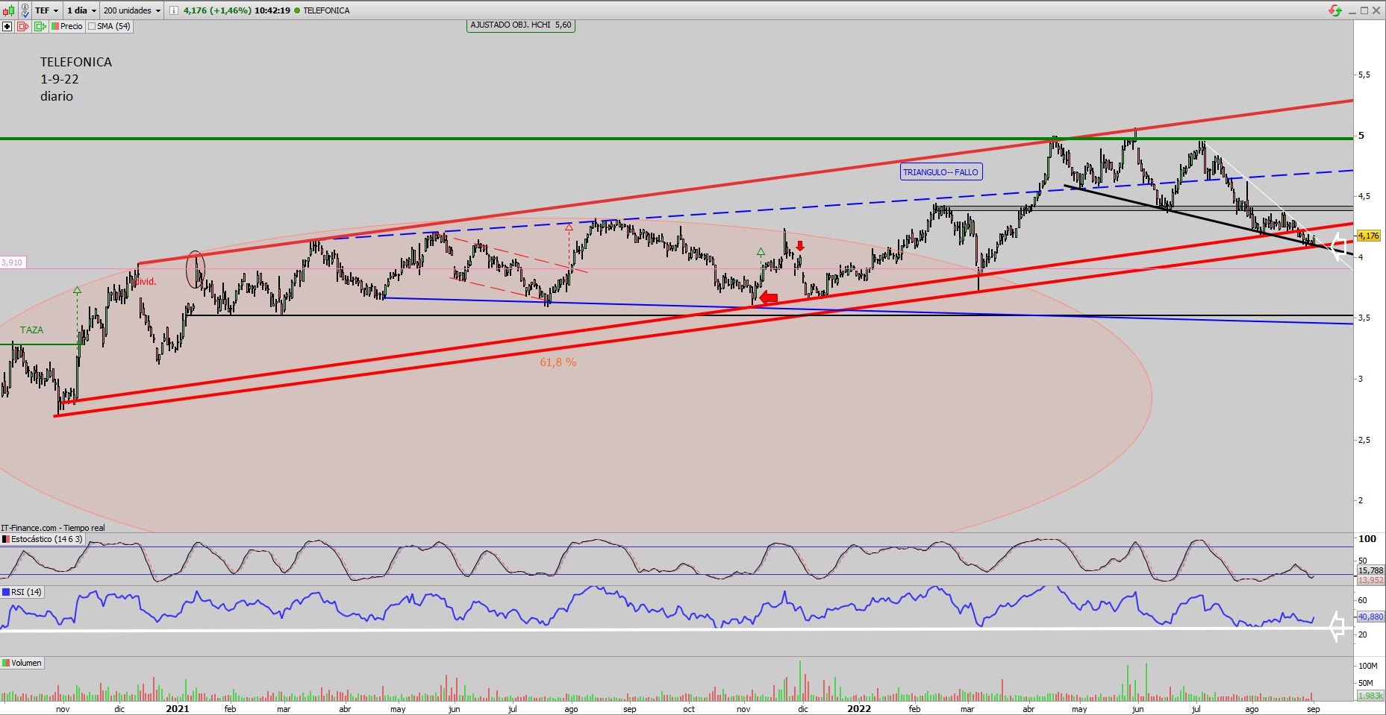
Task: Click the stochastic value 15,788 label
Action: coord(1370,570)
